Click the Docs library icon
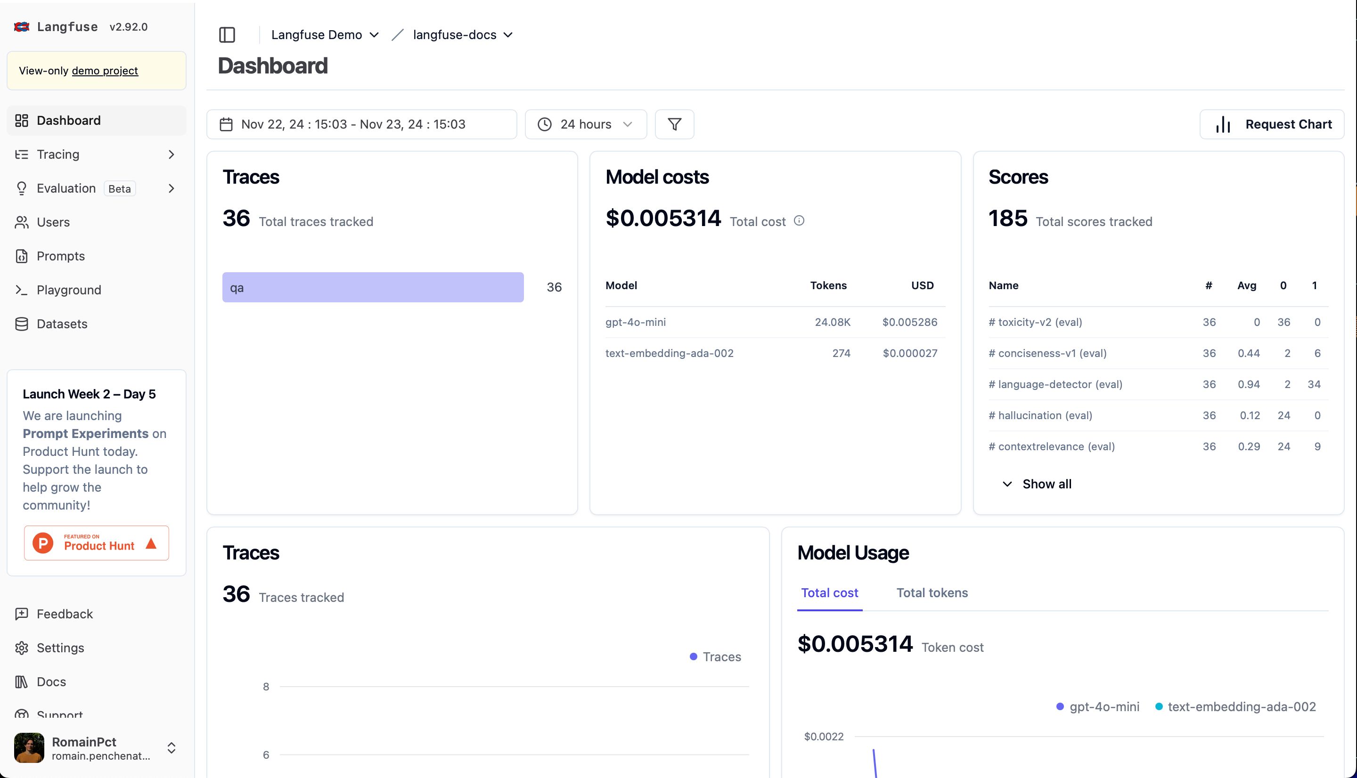Image resolution: width=1357 pixels, height=778 pixels. [x=21, y=682]
